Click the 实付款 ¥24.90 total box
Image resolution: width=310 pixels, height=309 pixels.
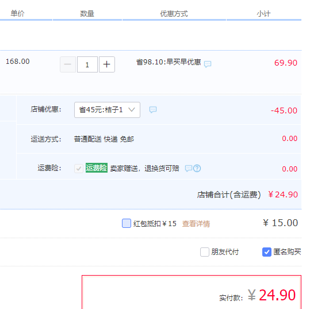click(x=192, y=292)
